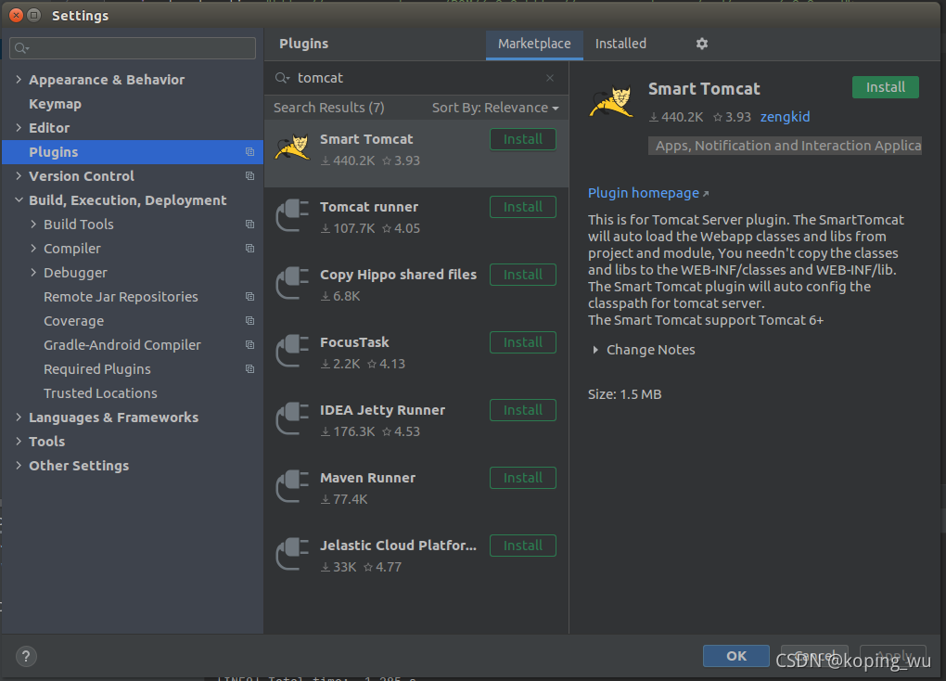946x681 pixels.
Task: Click the project-level icon beside Build Tools
Action: point(249,225)
